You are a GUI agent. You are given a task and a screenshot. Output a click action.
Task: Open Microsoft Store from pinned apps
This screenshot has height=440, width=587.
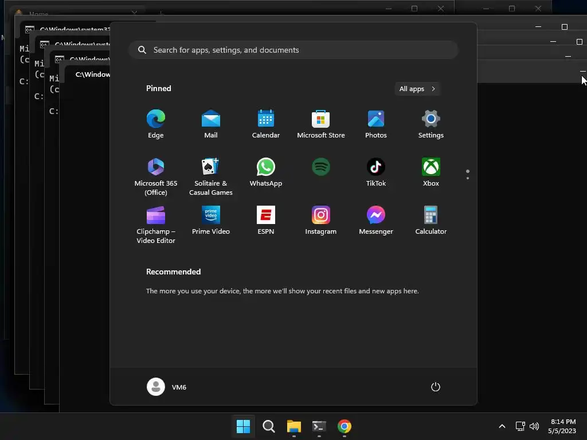point(321,124)
